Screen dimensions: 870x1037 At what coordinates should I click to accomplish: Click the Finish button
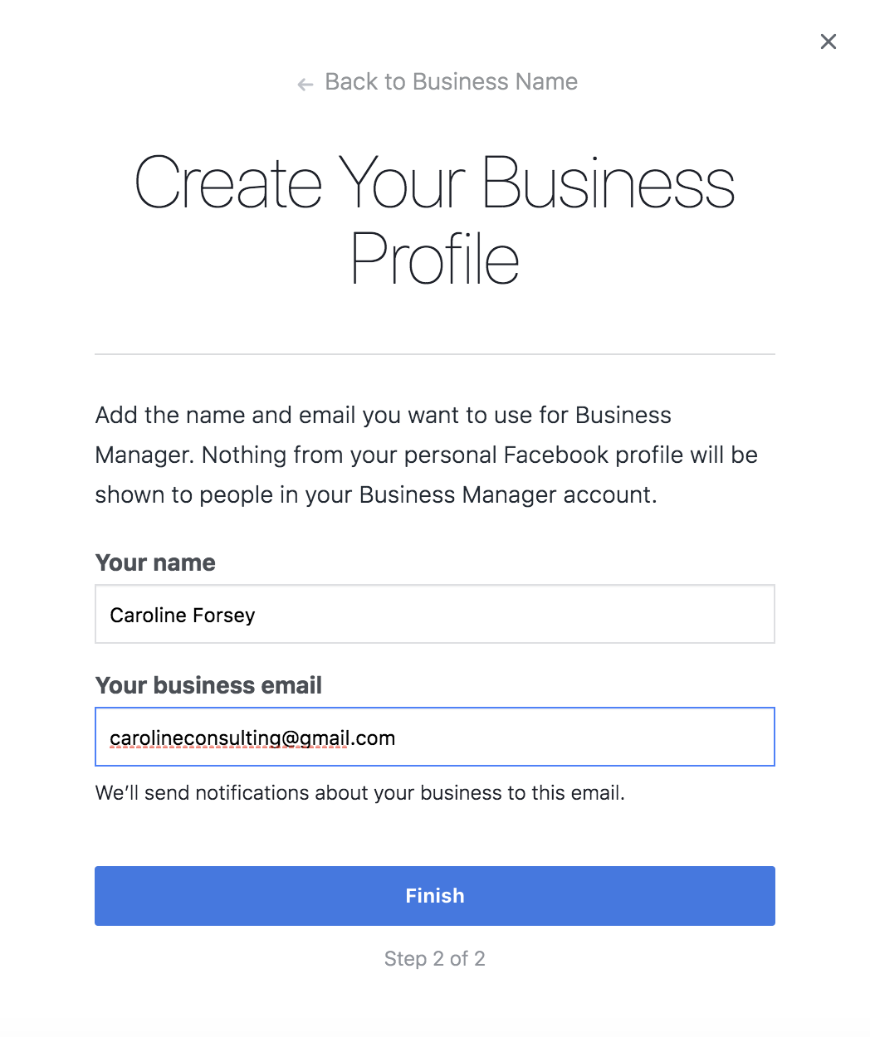click(x=435, y=896)
